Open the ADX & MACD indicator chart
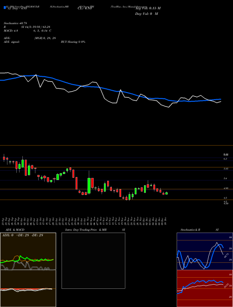Screen dimensions: 233x307 coord(28,270)
